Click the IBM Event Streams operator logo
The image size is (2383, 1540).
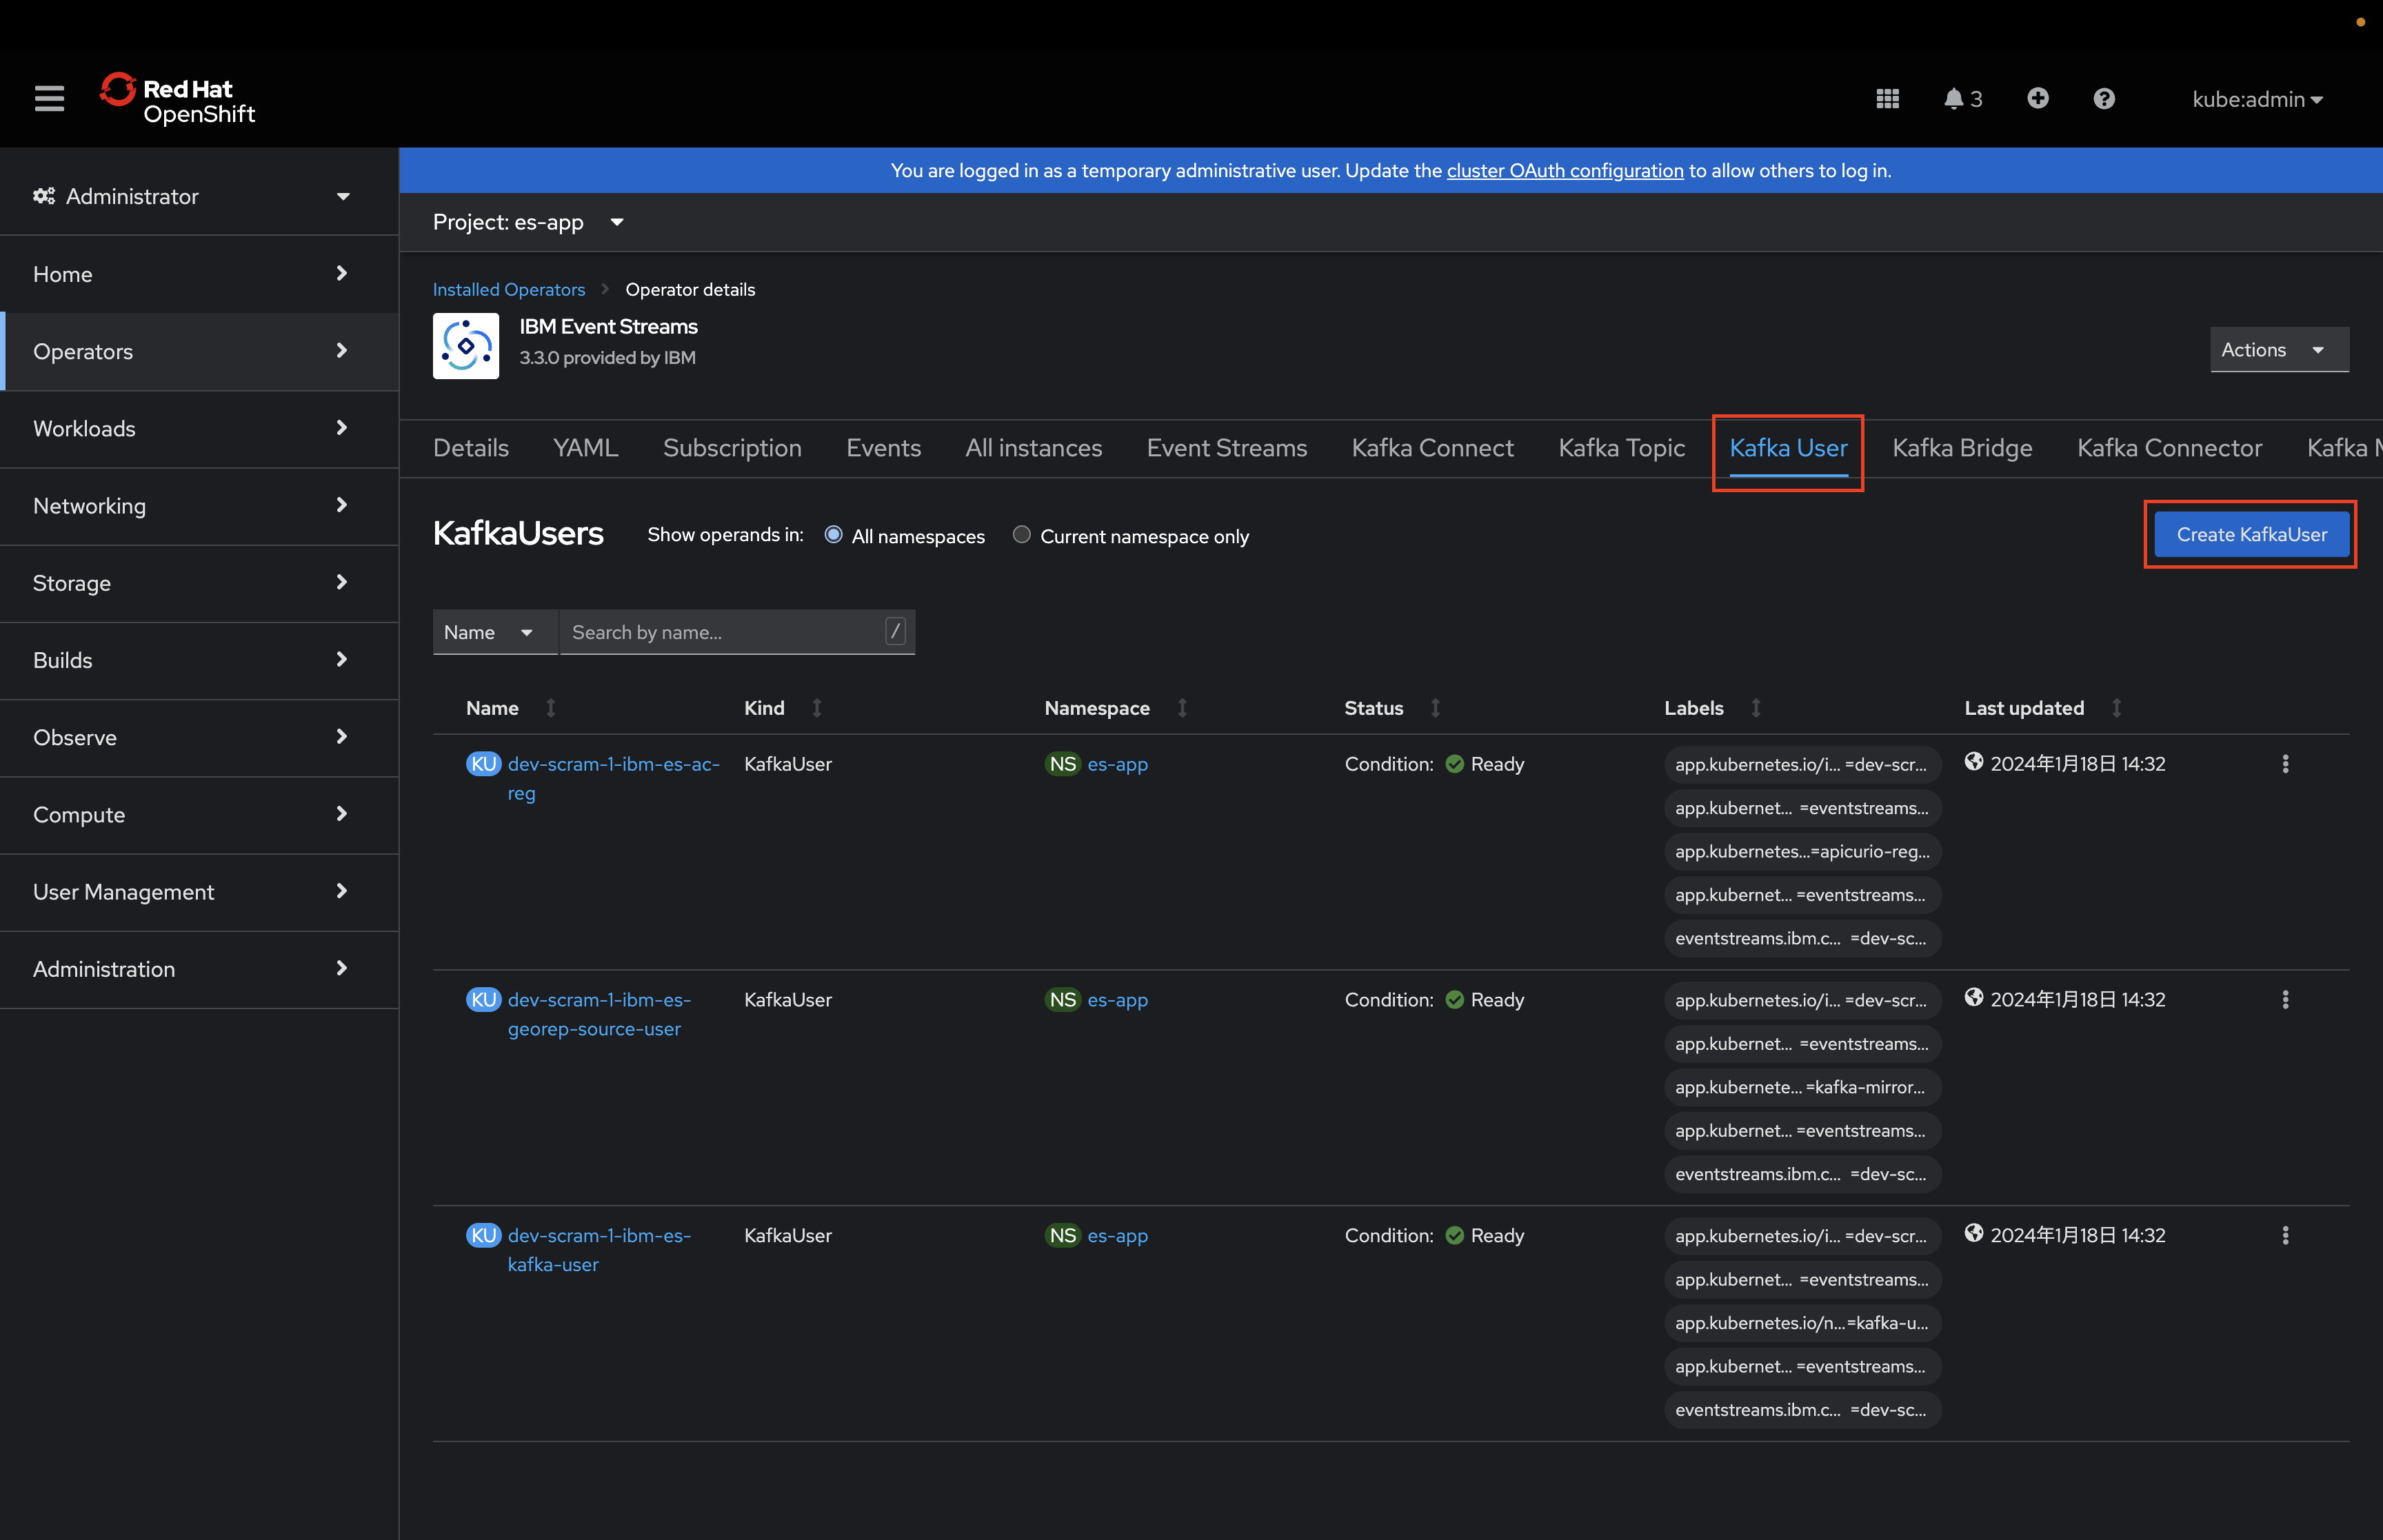click(x=465, y=346)
